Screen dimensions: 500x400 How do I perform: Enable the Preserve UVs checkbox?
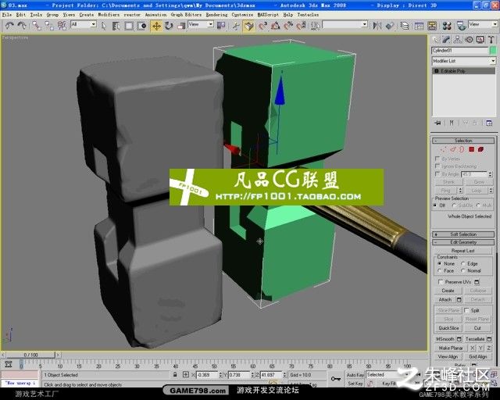click(441, 282)
